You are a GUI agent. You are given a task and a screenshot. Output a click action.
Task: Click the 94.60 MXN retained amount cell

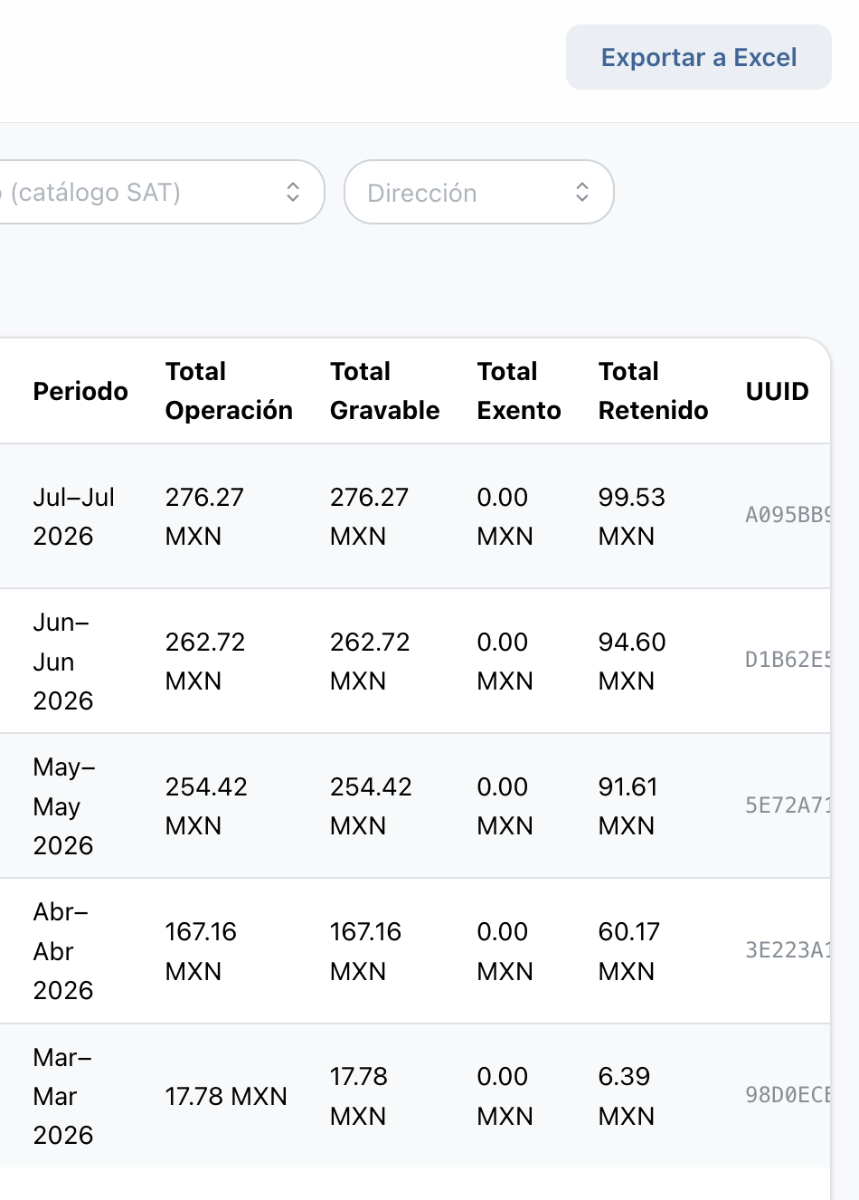click(x=632, y=661)
